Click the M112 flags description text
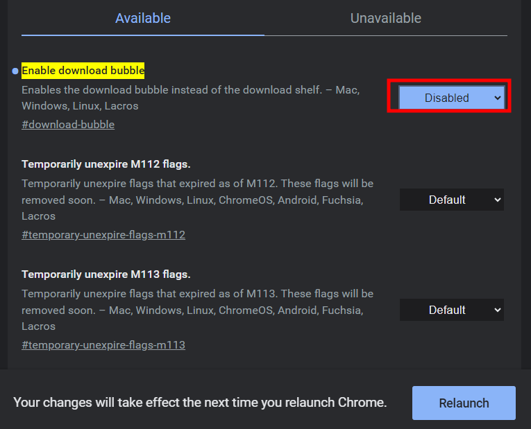Viewport: 531px width, 429px height. [197, 200]
